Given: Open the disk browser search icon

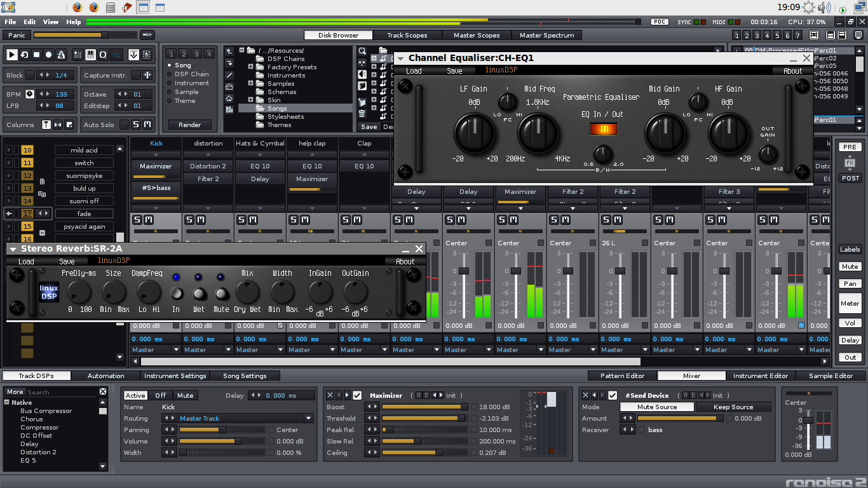Looking at the screenshot, I should pyautogui.click(x=362, y=51).
